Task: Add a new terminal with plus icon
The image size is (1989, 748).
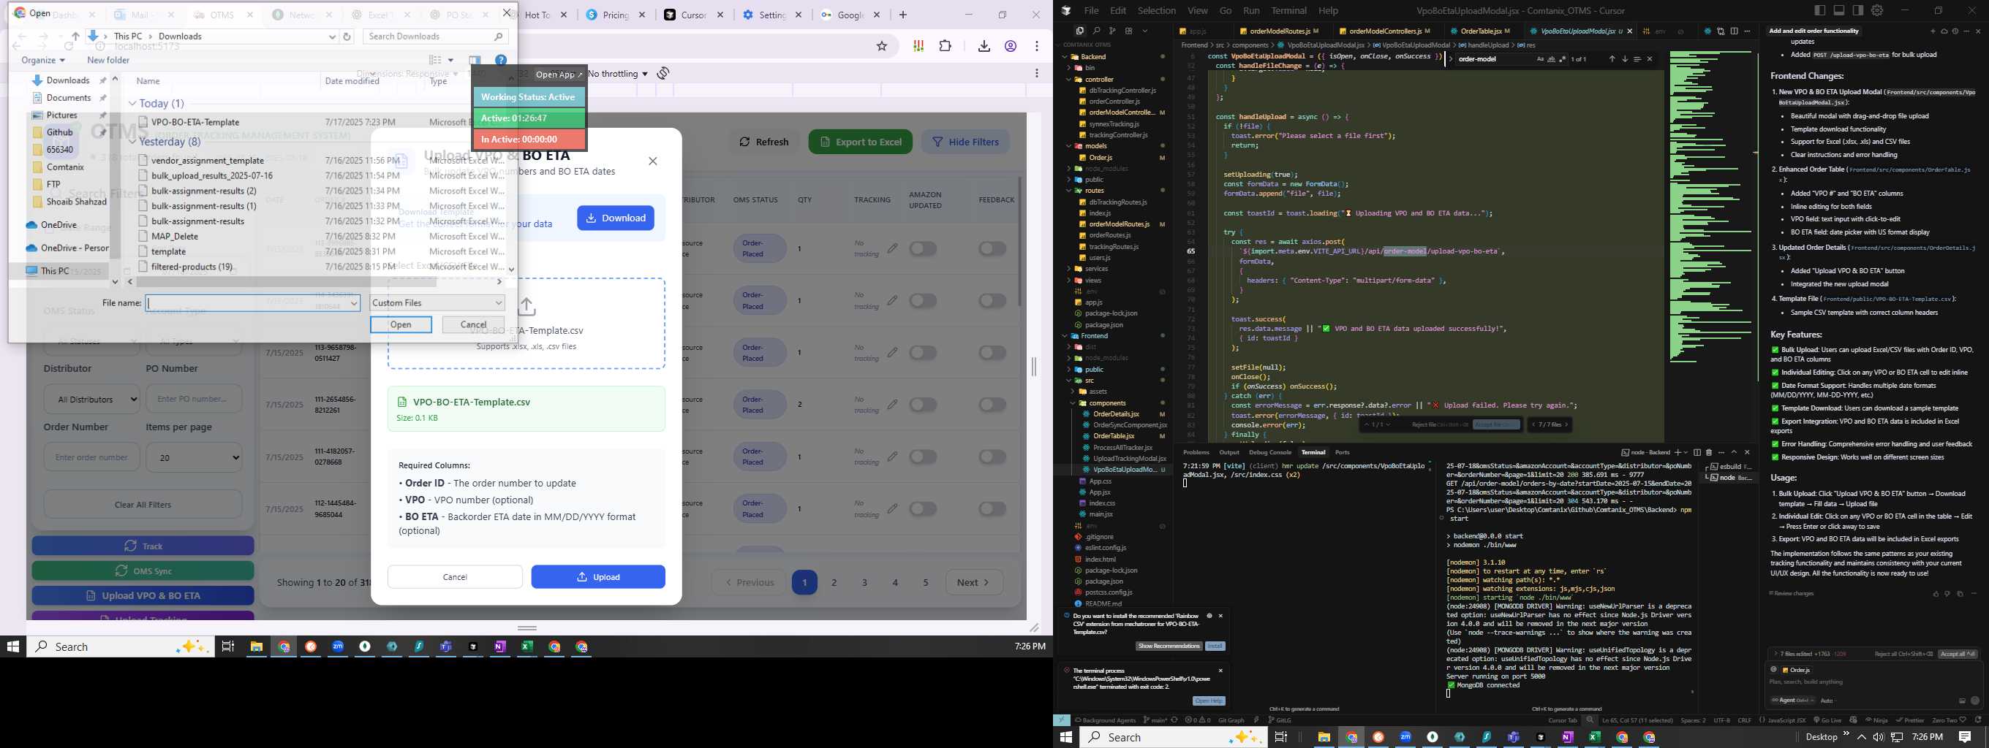Action: coord(1677,453)
